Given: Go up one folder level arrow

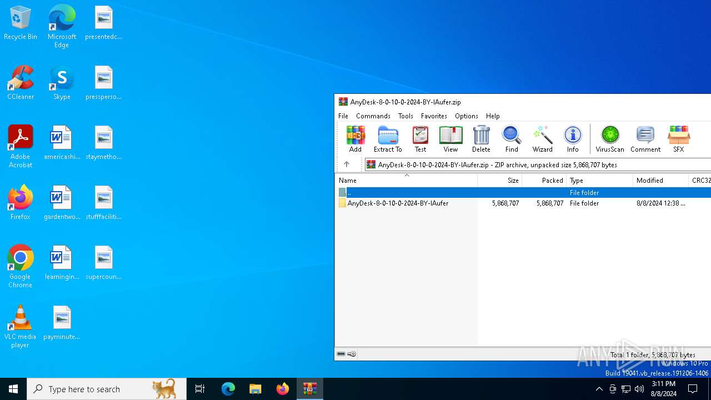Looking at the screenshot, I should pyautogui.click(x=347, y=164).
